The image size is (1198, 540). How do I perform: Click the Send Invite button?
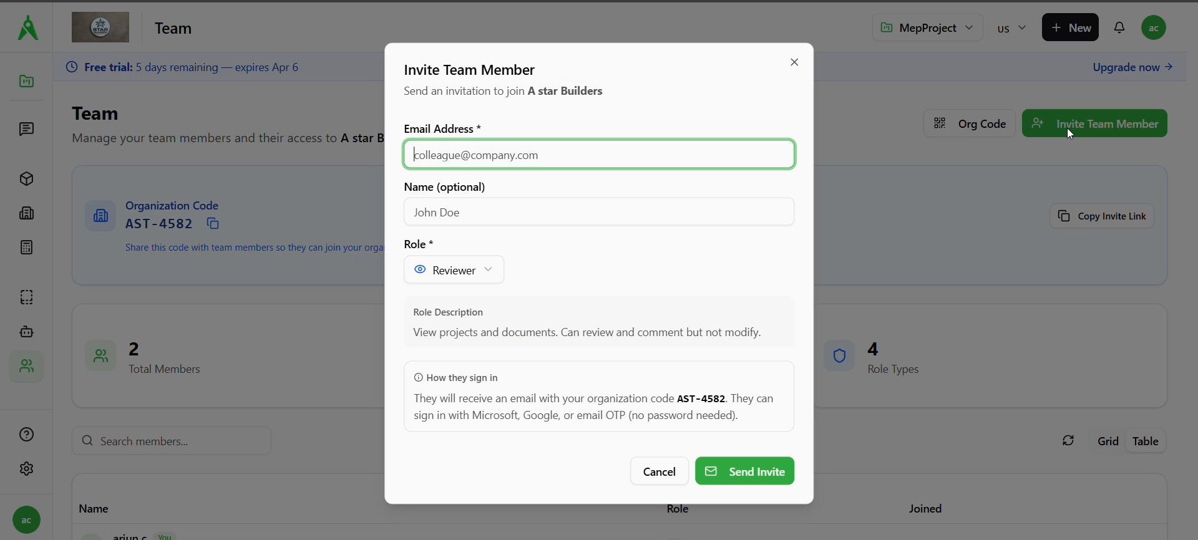(744, 471)
